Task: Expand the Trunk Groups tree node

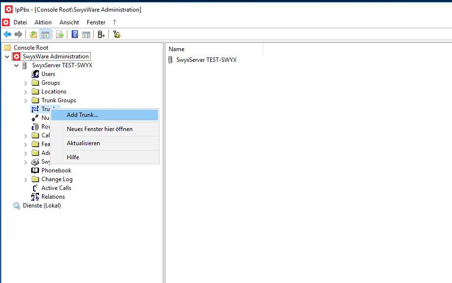Action: click(26, 101)
